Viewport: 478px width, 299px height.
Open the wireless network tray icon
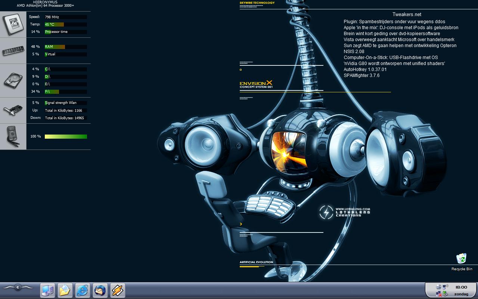click(445, 287)
